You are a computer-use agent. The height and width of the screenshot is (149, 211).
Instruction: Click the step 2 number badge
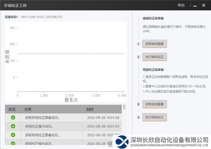point(139,57)
